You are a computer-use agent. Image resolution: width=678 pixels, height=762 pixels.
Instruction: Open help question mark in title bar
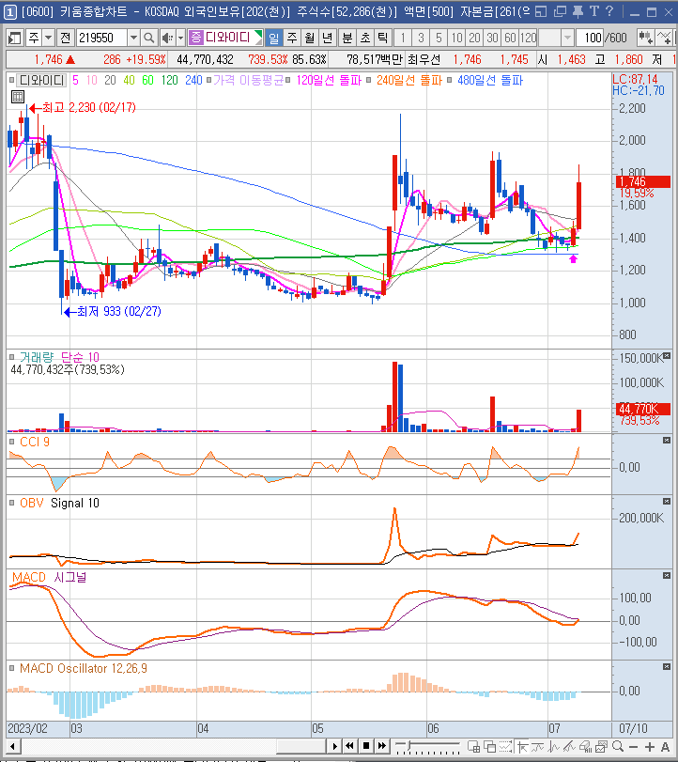pos(609,11)
